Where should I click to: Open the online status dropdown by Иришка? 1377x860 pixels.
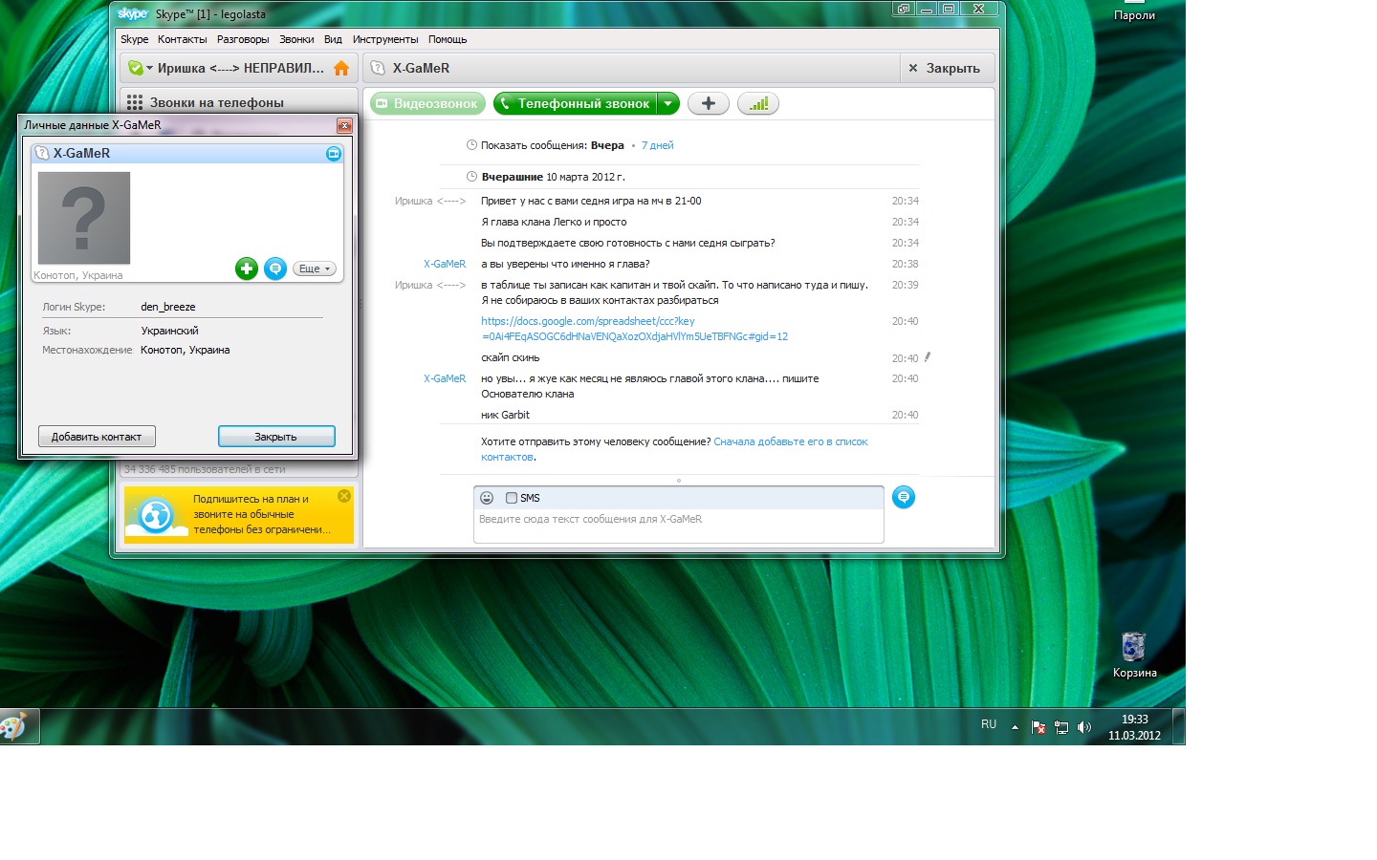[141, 68]
